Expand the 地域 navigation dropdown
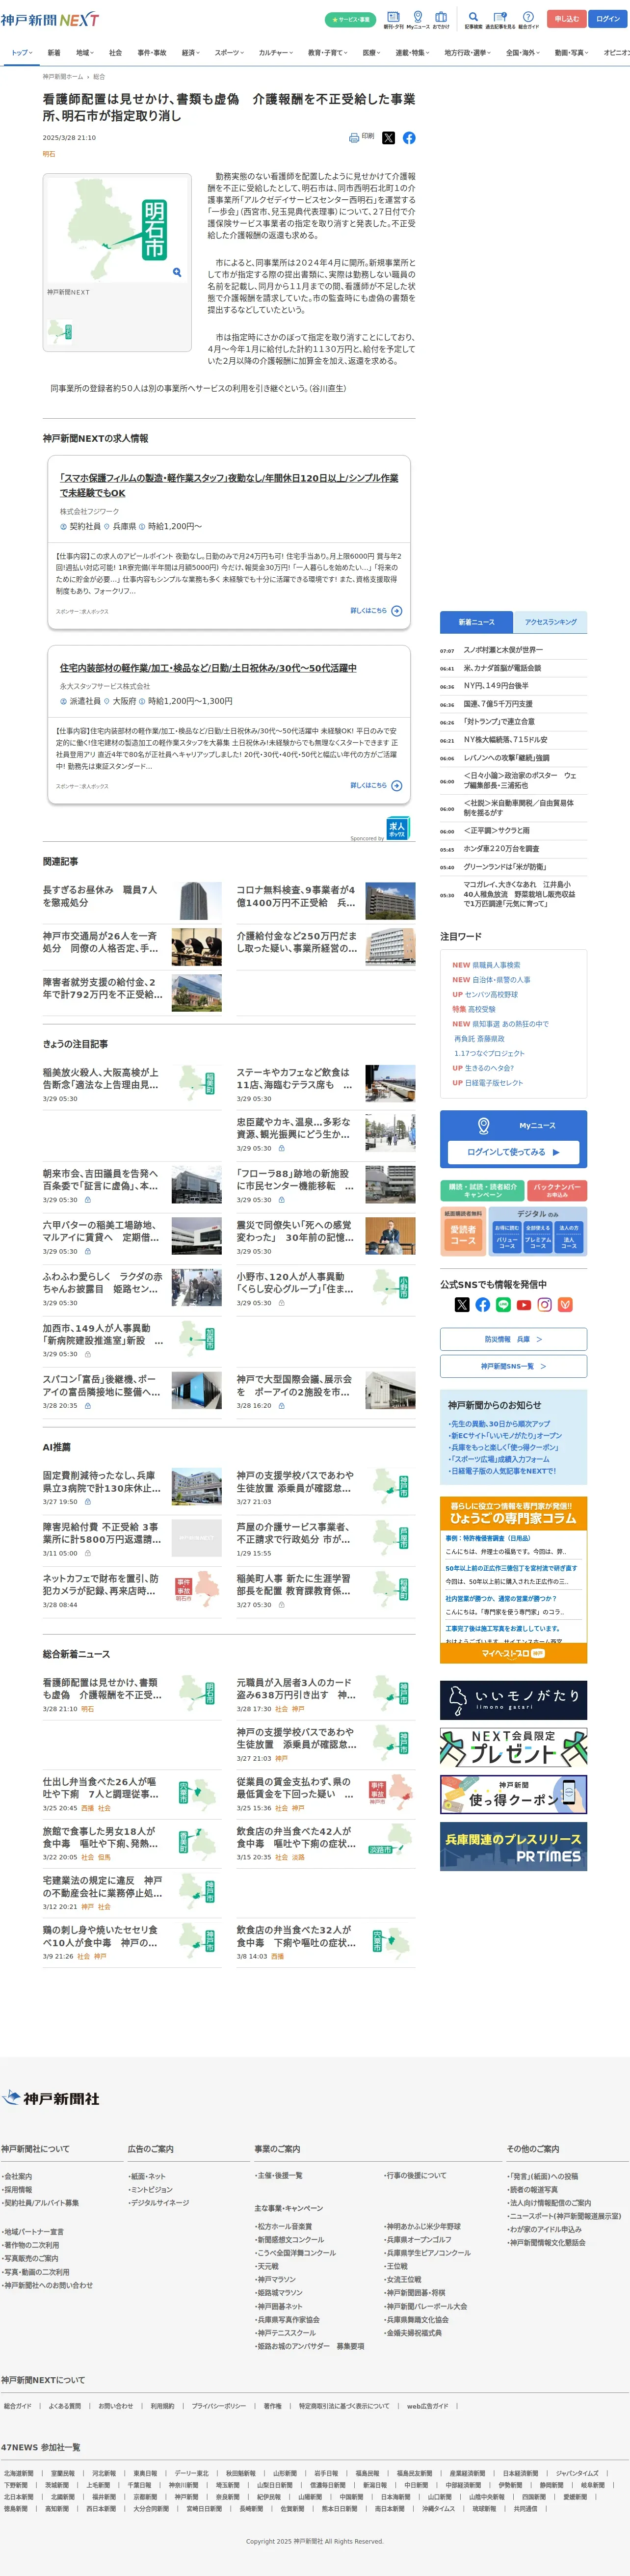This screenshot has height=2576, width=630. coord(84,53)
